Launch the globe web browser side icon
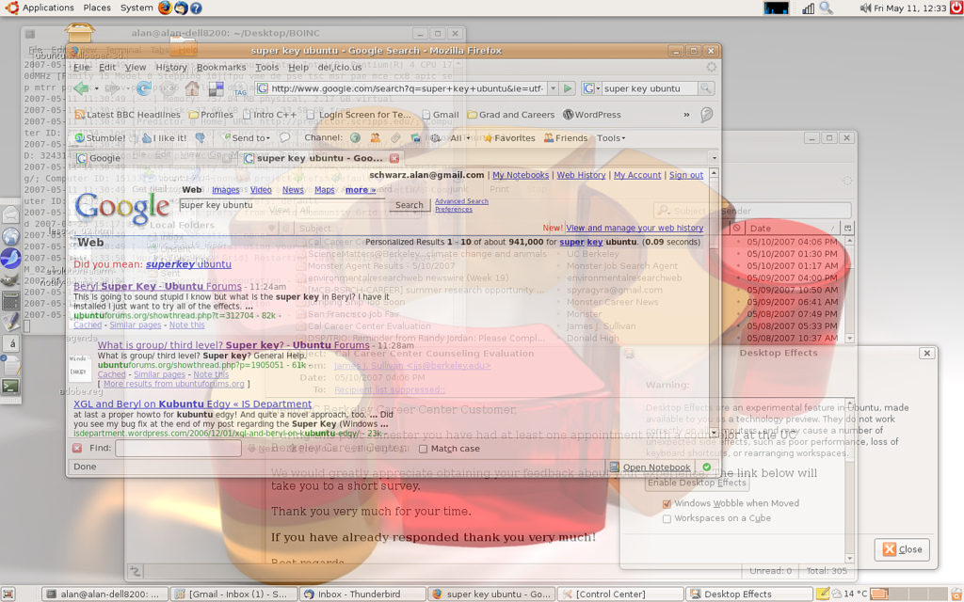The image size is (964, 602). pyautogui.click(x=10, y=236)
